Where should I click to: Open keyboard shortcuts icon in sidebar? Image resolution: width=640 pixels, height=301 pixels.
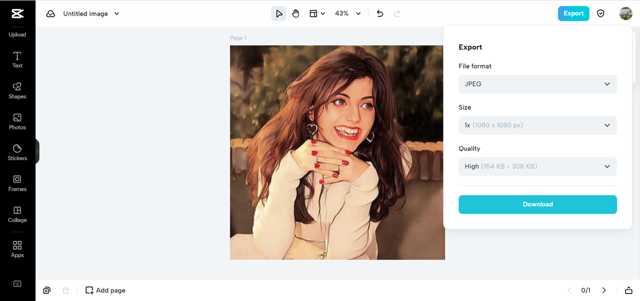[17, 283]
